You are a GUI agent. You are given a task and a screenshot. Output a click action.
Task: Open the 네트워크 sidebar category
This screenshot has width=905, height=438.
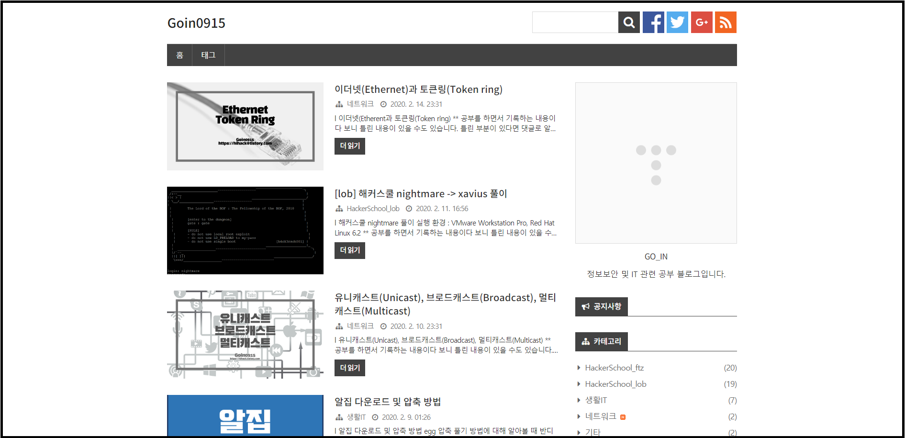click(601, 416)
